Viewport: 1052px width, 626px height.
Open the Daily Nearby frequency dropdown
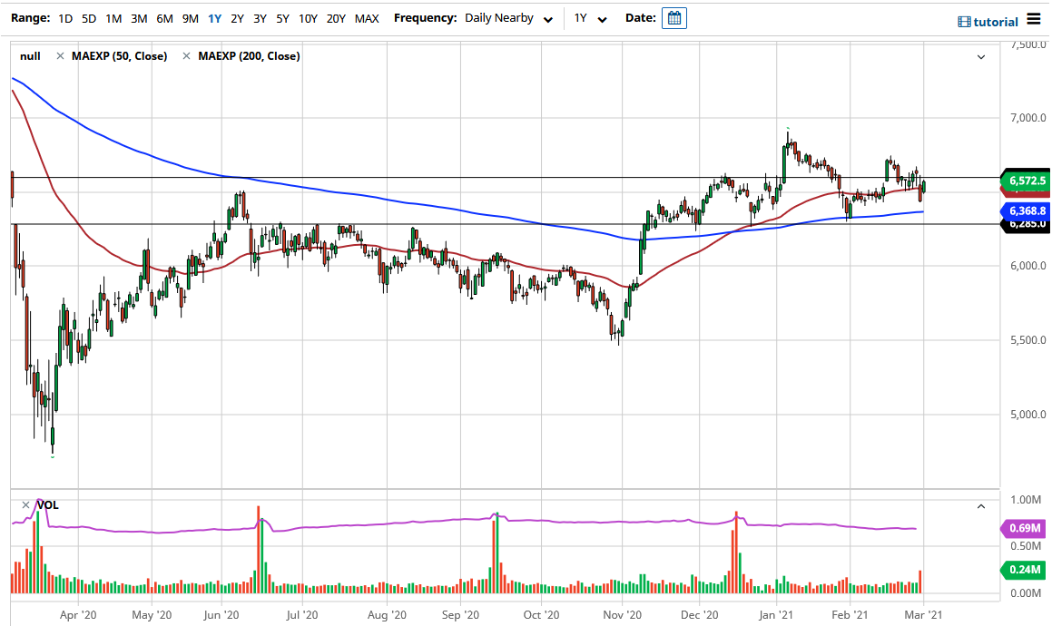[508, 17]
